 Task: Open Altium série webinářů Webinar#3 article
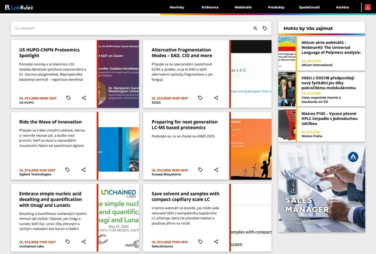[x=331, y=48]
